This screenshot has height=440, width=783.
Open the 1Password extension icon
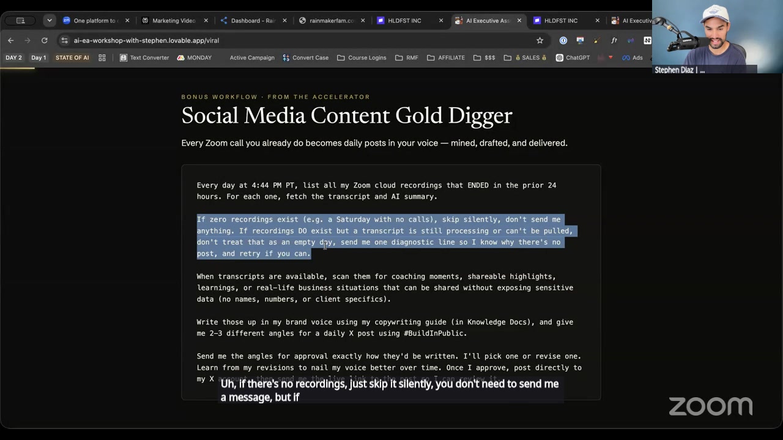coord(563,40)
